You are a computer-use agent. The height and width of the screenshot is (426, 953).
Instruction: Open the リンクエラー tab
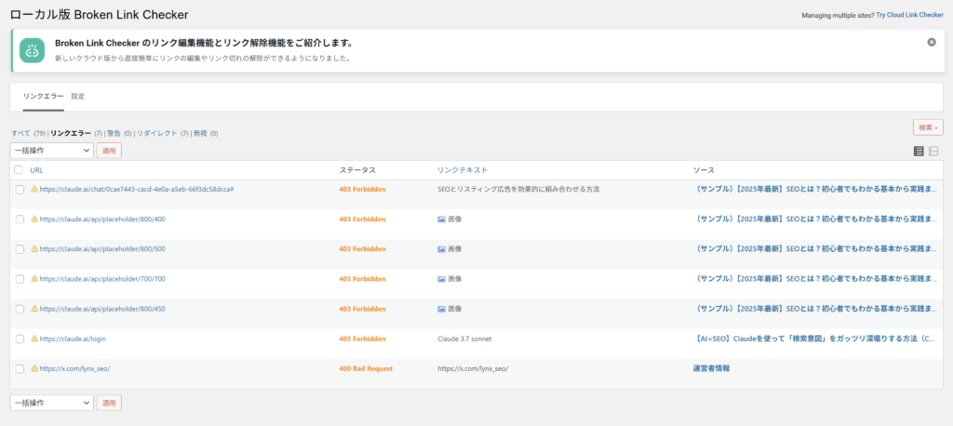pos(43,96)
